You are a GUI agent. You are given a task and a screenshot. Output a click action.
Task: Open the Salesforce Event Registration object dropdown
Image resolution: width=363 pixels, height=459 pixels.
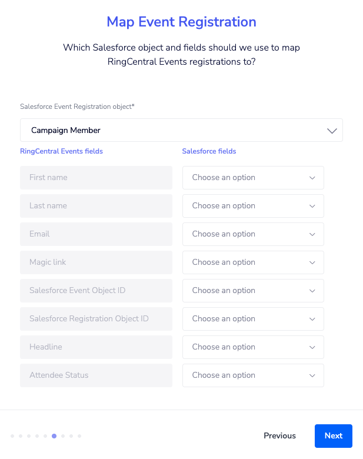[181, 130]
